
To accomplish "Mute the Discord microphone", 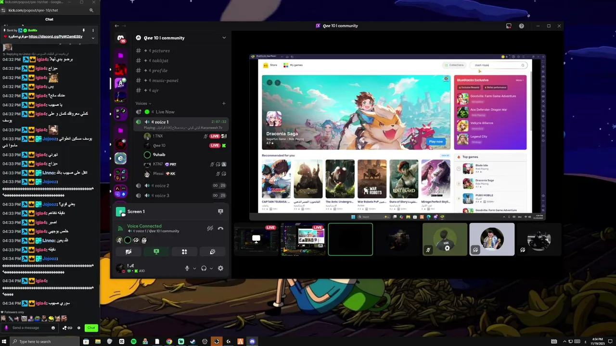I will point(187,268).
